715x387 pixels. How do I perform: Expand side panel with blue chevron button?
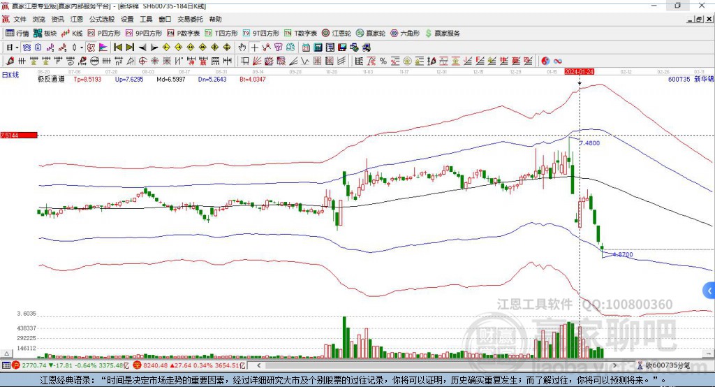click(x=709, y=291)
